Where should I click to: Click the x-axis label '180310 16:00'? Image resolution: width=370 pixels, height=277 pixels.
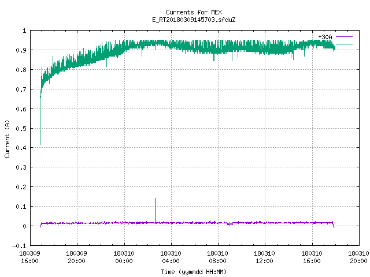(312, 257)
